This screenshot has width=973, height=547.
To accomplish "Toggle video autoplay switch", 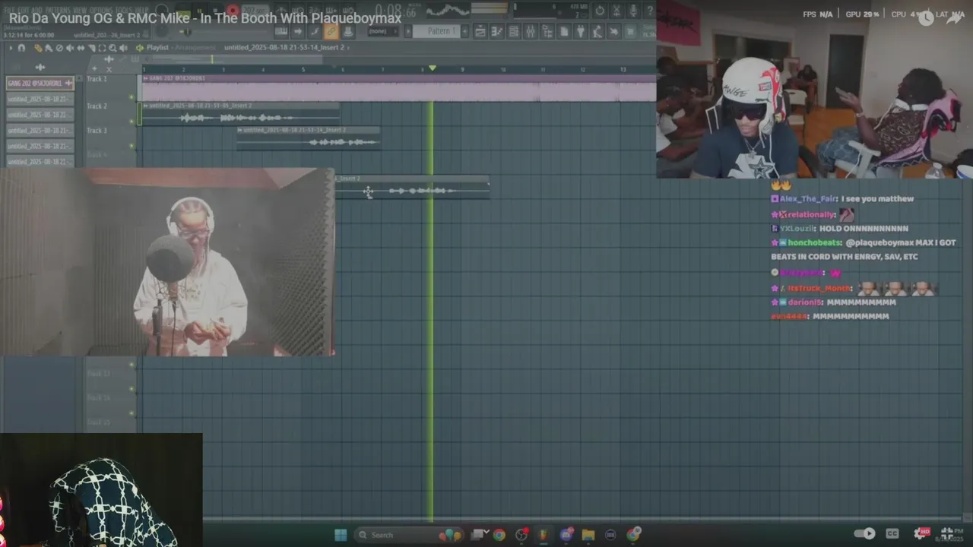I will tap(864, 533).
